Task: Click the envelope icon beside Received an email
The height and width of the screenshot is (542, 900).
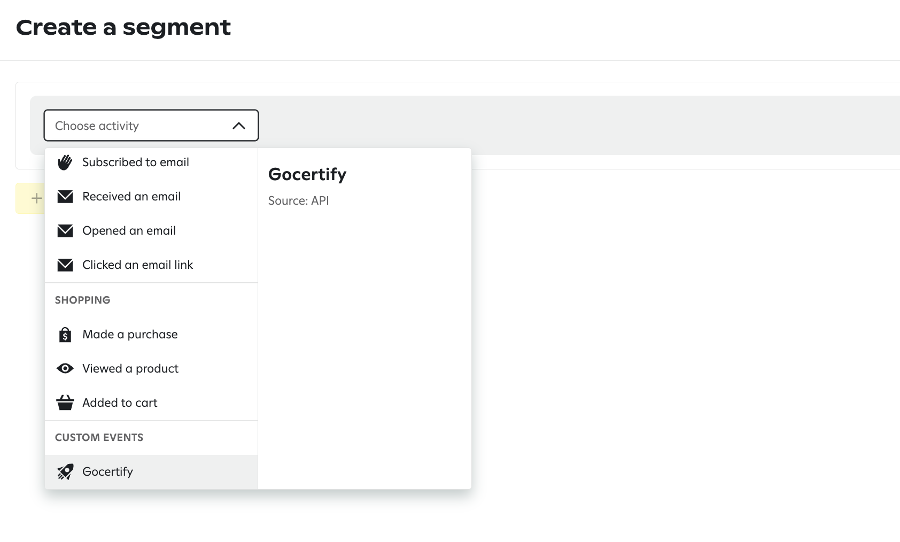Action: pos(65,197)
